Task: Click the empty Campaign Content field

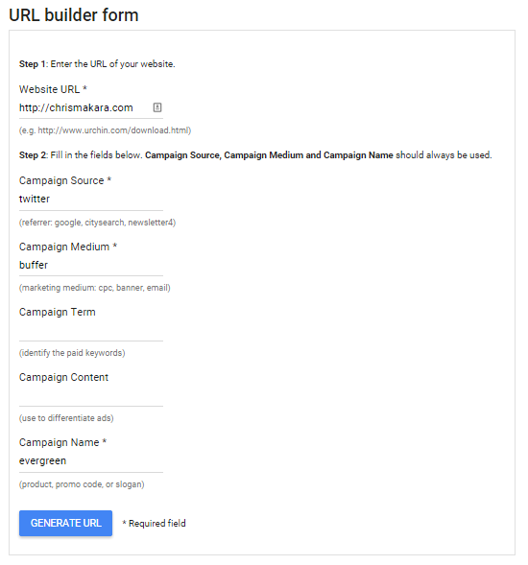Action: tap(91, 396)
